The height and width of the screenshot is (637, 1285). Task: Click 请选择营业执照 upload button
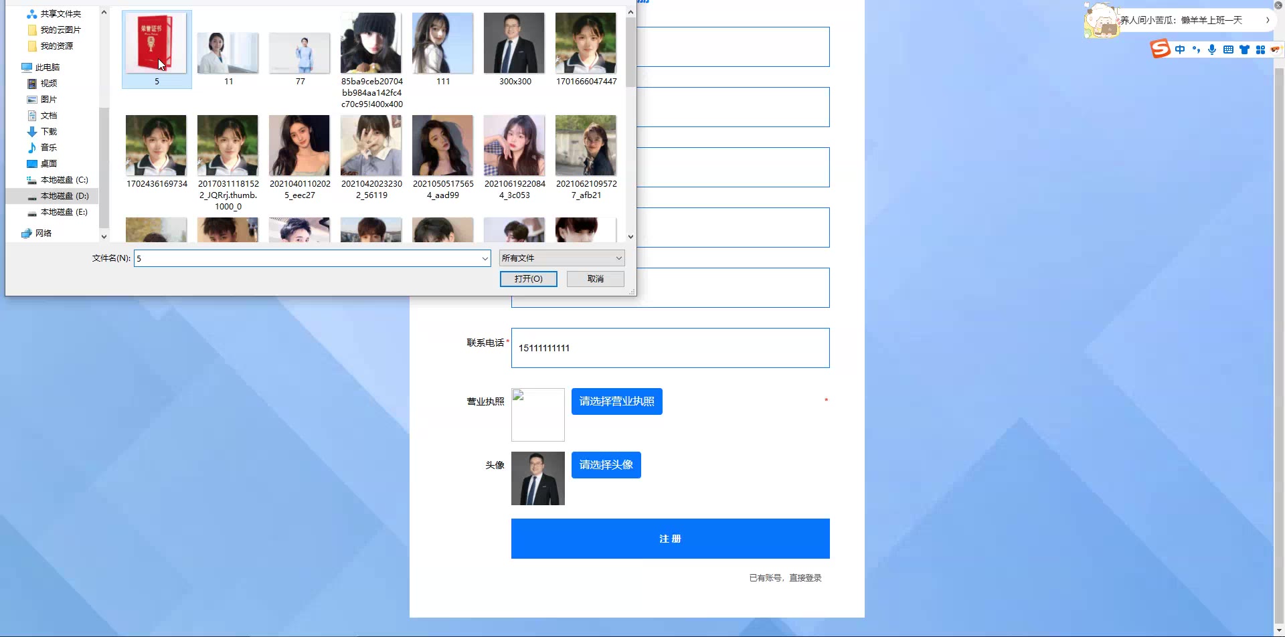click(617, 401)
